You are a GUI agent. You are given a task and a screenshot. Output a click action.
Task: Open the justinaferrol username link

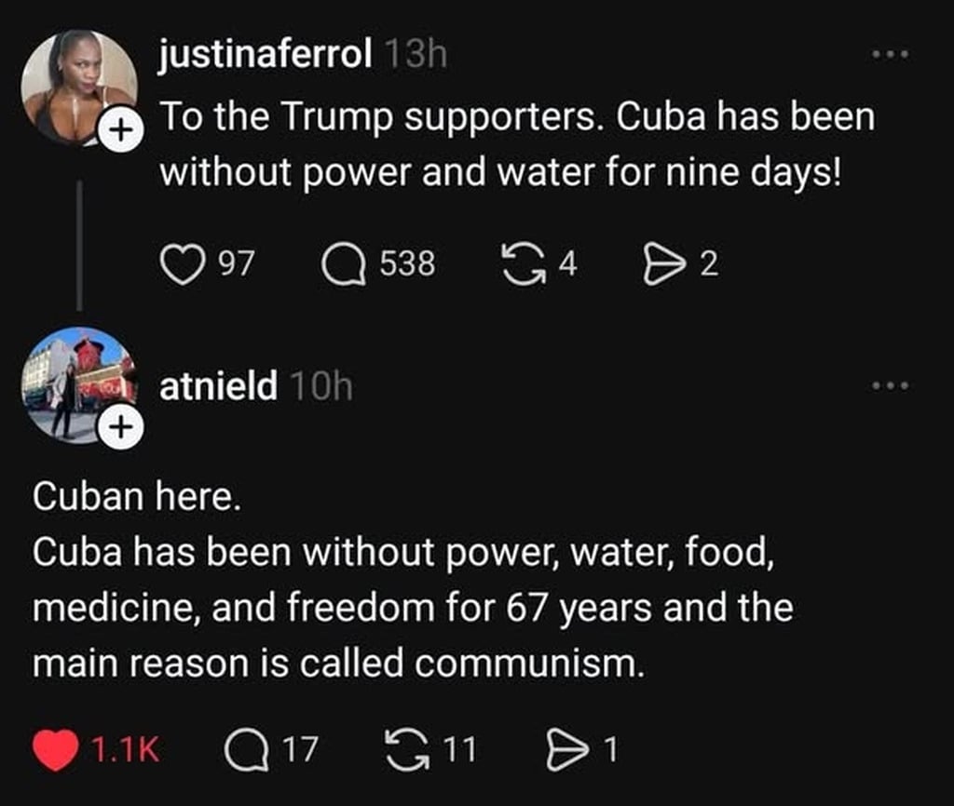[266, 55]
